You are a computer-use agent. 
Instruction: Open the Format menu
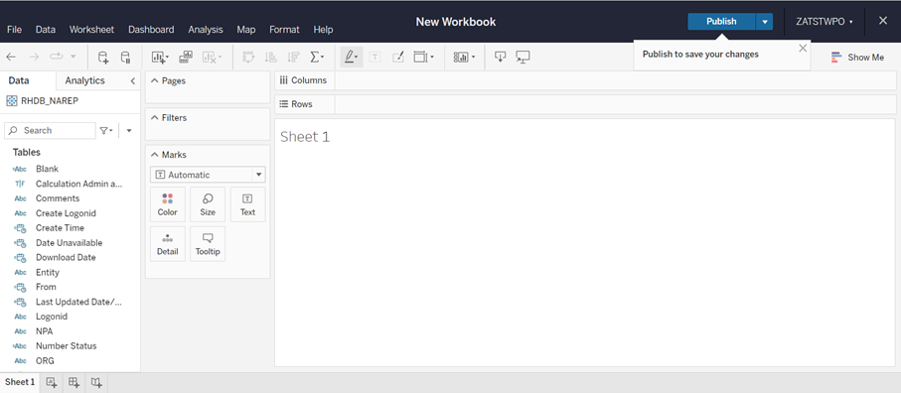point(284,29)
